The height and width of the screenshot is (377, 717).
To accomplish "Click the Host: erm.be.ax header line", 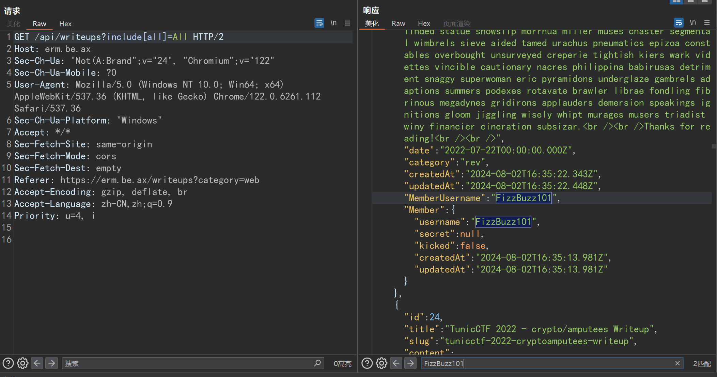I will tap(52, 49).
